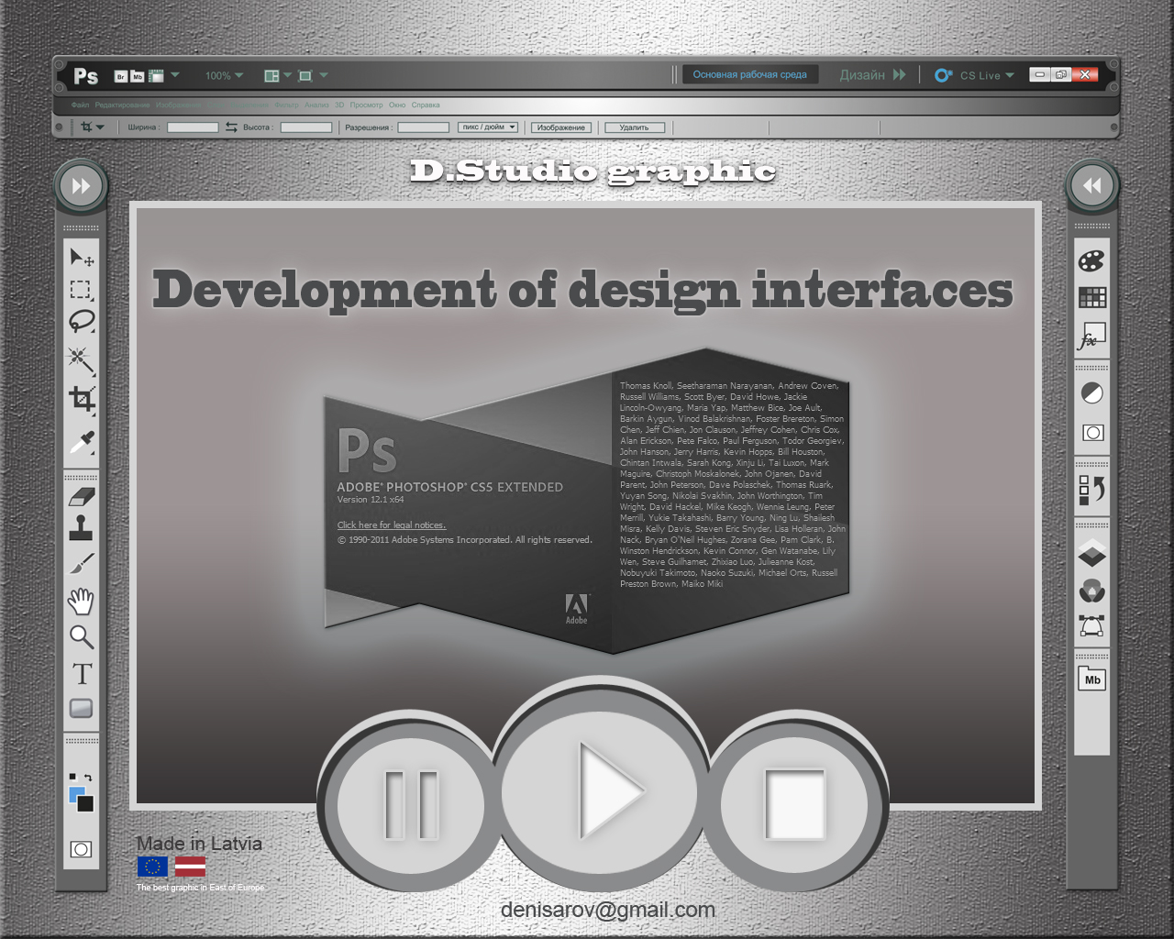
Task: Switch to the Дизайн workspace
Action: point(862,75)
